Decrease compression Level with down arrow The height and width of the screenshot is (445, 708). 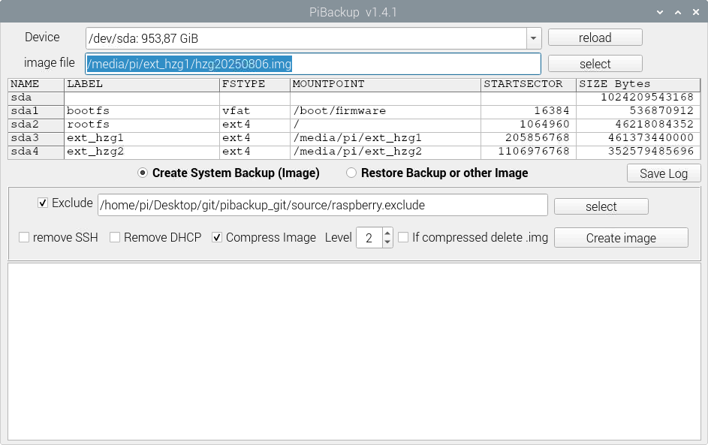point(387,242)
